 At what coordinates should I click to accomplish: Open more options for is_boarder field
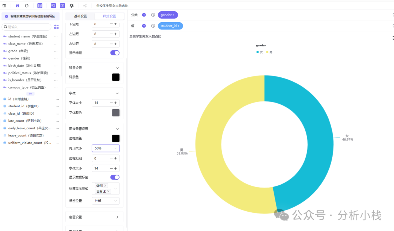[56, 80]
